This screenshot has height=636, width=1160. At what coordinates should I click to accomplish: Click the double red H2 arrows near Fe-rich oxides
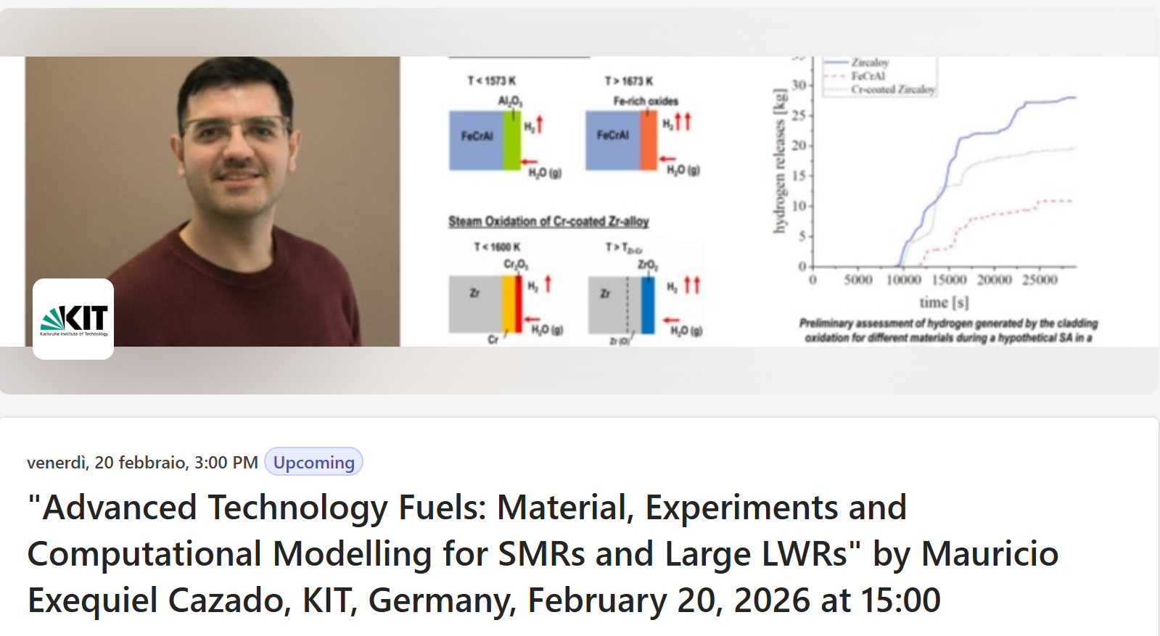[x=683, y=121]
